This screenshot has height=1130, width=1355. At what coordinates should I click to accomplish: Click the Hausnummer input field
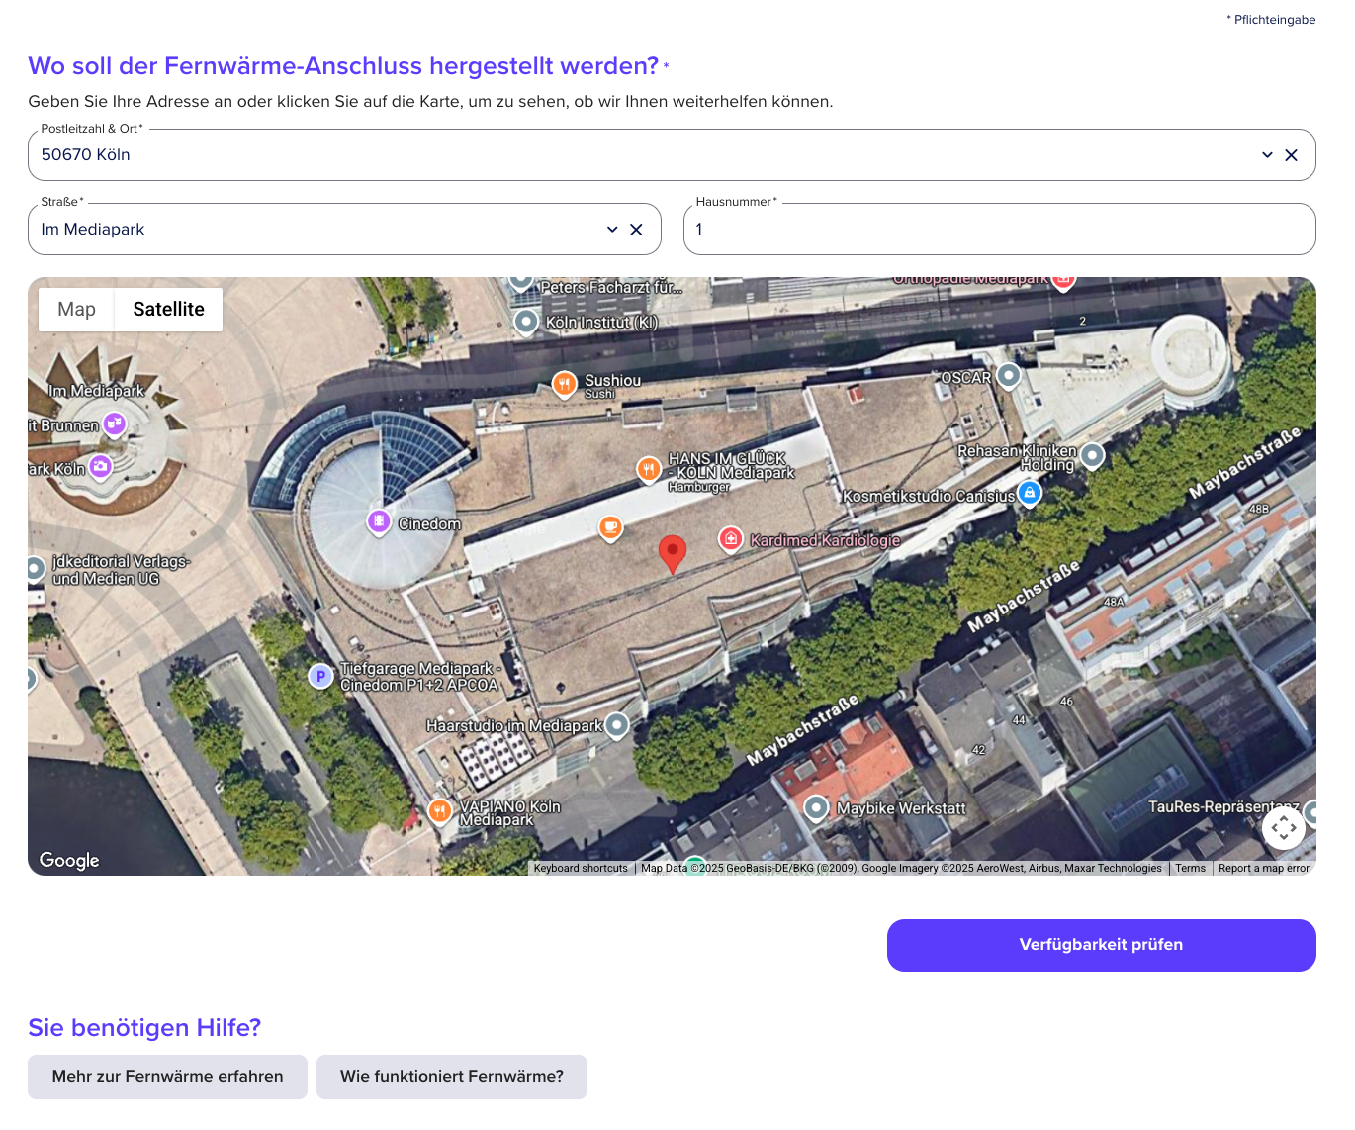(999, 230)
